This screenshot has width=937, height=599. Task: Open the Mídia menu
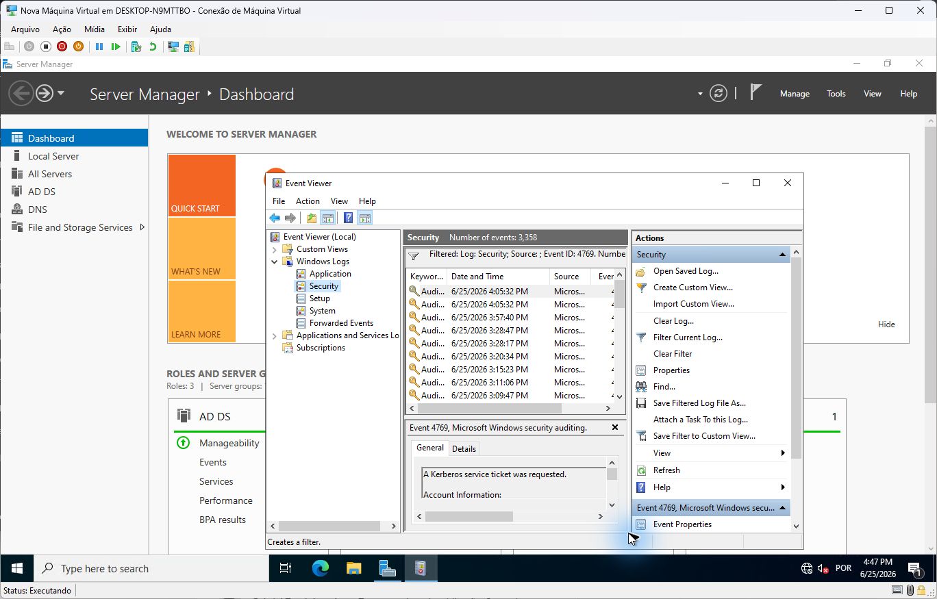[95, 29]
